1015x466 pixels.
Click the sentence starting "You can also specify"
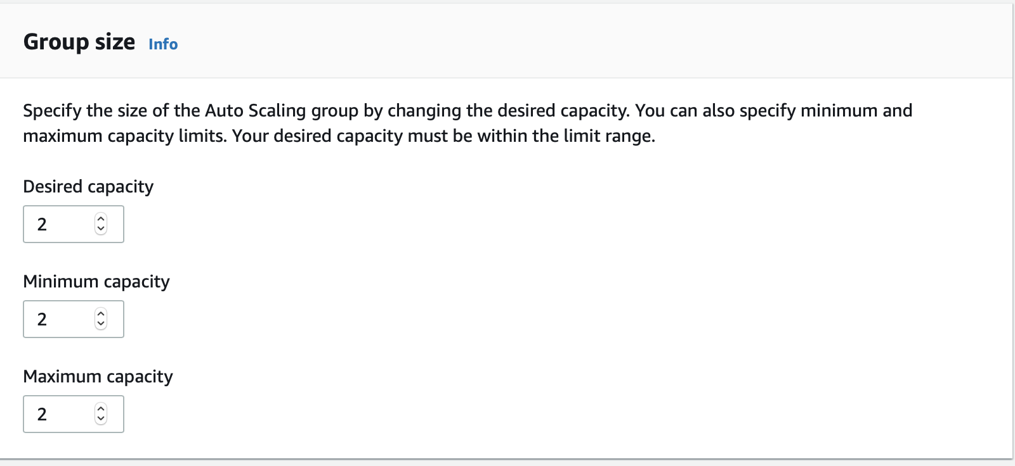click(774, 111)
